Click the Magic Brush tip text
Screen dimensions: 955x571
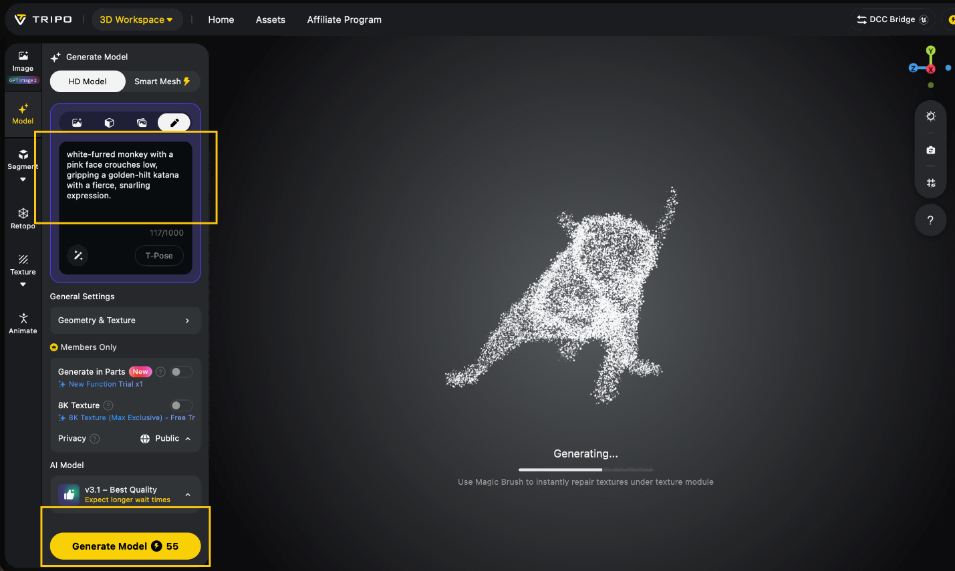(x=585, y=482)
